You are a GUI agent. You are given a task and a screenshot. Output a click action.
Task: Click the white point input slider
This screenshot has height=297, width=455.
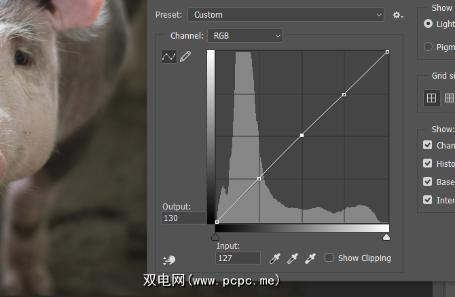(386, 237)
